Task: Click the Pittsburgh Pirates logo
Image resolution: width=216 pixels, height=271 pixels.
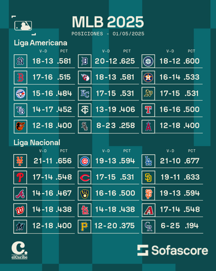Action: (x=85, y=227)
